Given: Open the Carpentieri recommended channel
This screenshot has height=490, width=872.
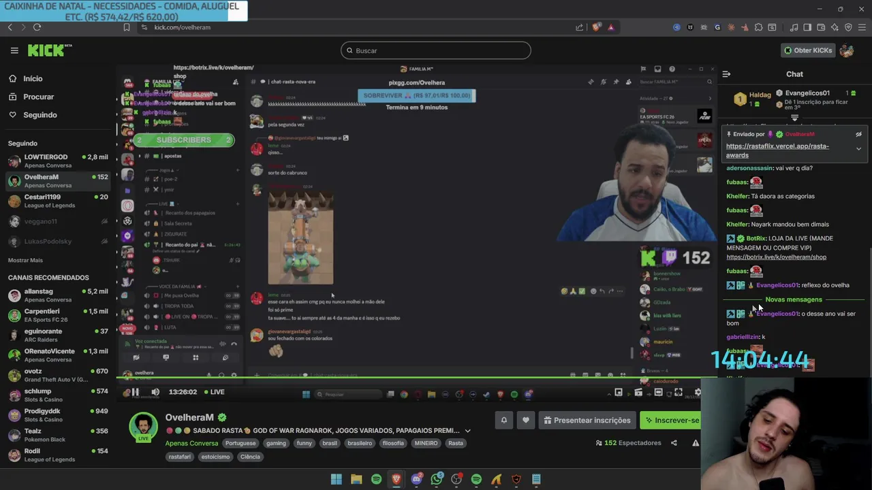Looking at the screenshot, I should [57, 315].
